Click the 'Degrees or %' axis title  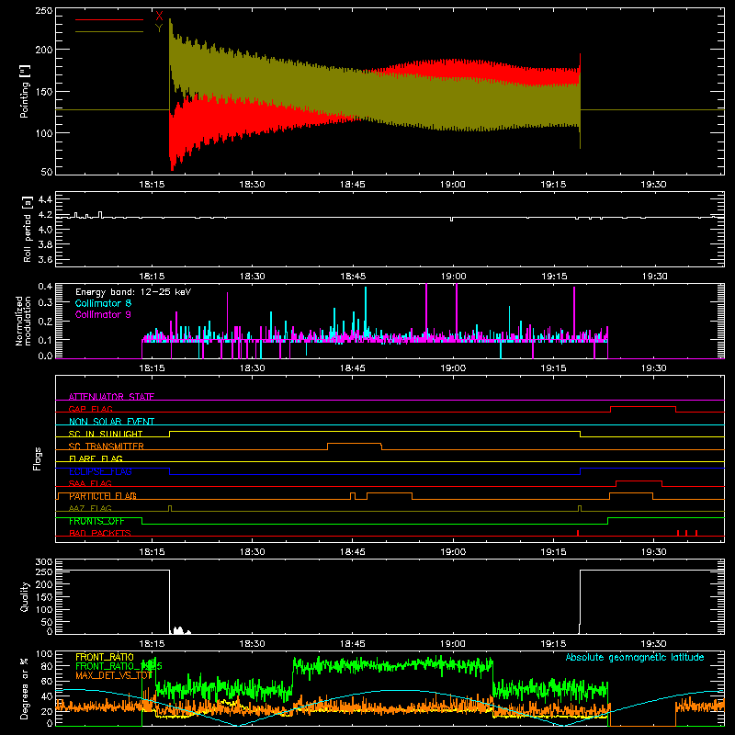click(25, 688)
